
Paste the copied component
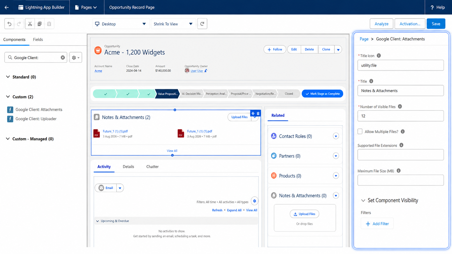pos(49,24)
